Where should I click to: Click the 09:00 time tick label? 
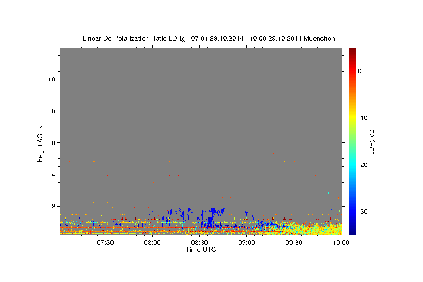[247, 243]
